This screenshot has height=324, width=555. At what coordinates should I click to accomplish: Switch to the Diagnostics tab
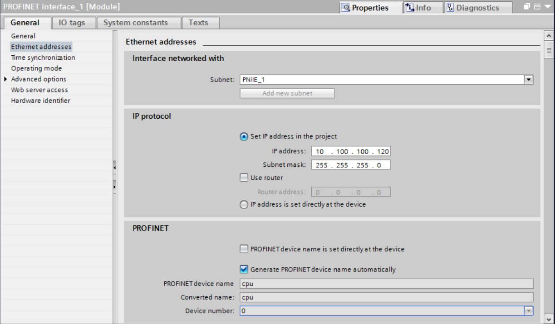click(478, 7)
